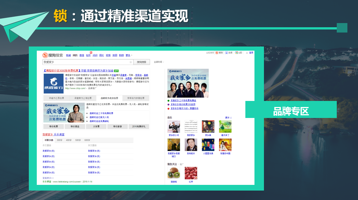Click the Ctrip dolphin logo thumbnail
358x200 pixels.
(x=53, y=83)
